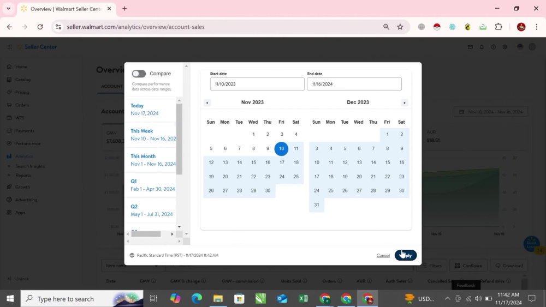Select Q2 preset date range
The width and height of the screenshot is (546, 307).
coord(150,210)
